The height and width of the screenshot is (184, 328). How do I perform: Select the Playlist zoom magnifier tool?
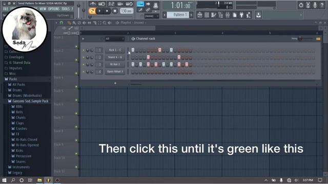click(105, 22)
